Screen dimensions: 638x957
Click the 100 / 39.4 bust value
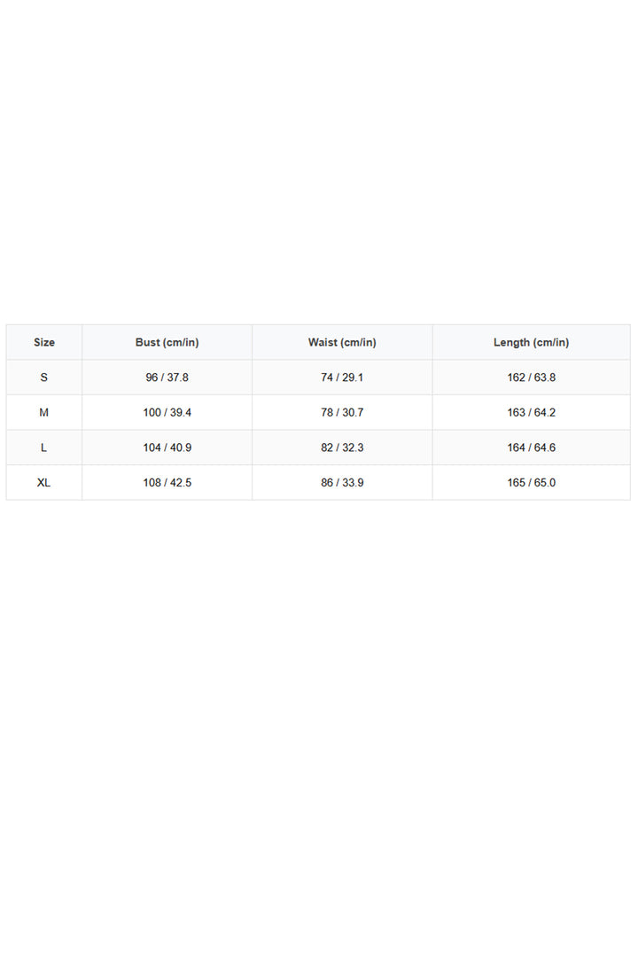pyautogui.click(x=167, y=413)
